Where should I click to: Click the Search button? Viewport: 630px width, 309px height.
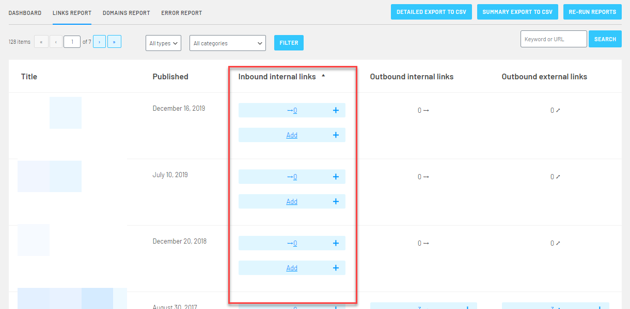[x=605, y=39]
